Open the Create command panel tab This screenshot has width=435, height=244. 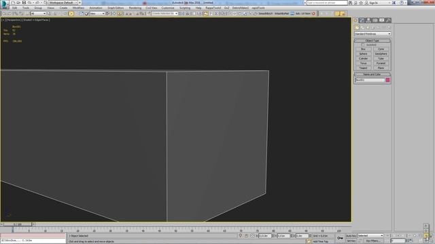[355, 20]
